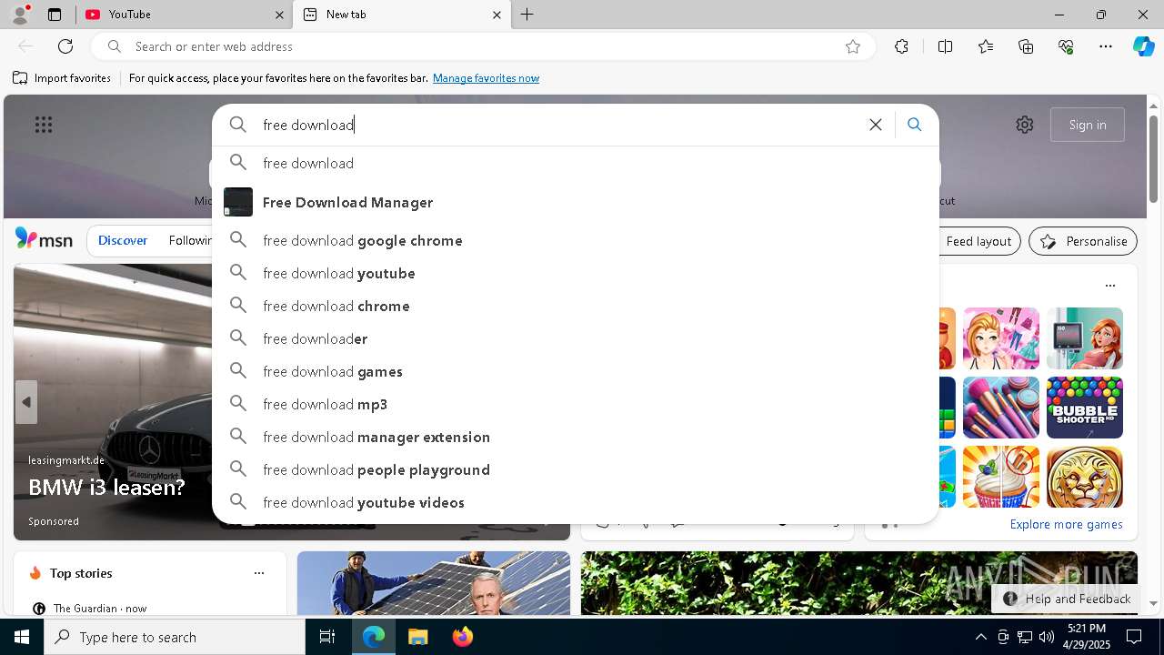
Task: Click the Personalise button
Action: point(1083,241)
